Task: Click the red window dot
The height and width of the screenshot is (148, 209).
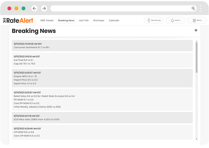Action: (9, 8)
